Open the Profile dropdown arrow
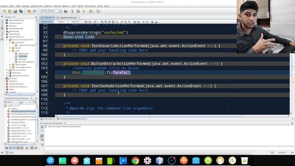The height and width of the screenshot is (166, 295). click(x=101, y=11)
